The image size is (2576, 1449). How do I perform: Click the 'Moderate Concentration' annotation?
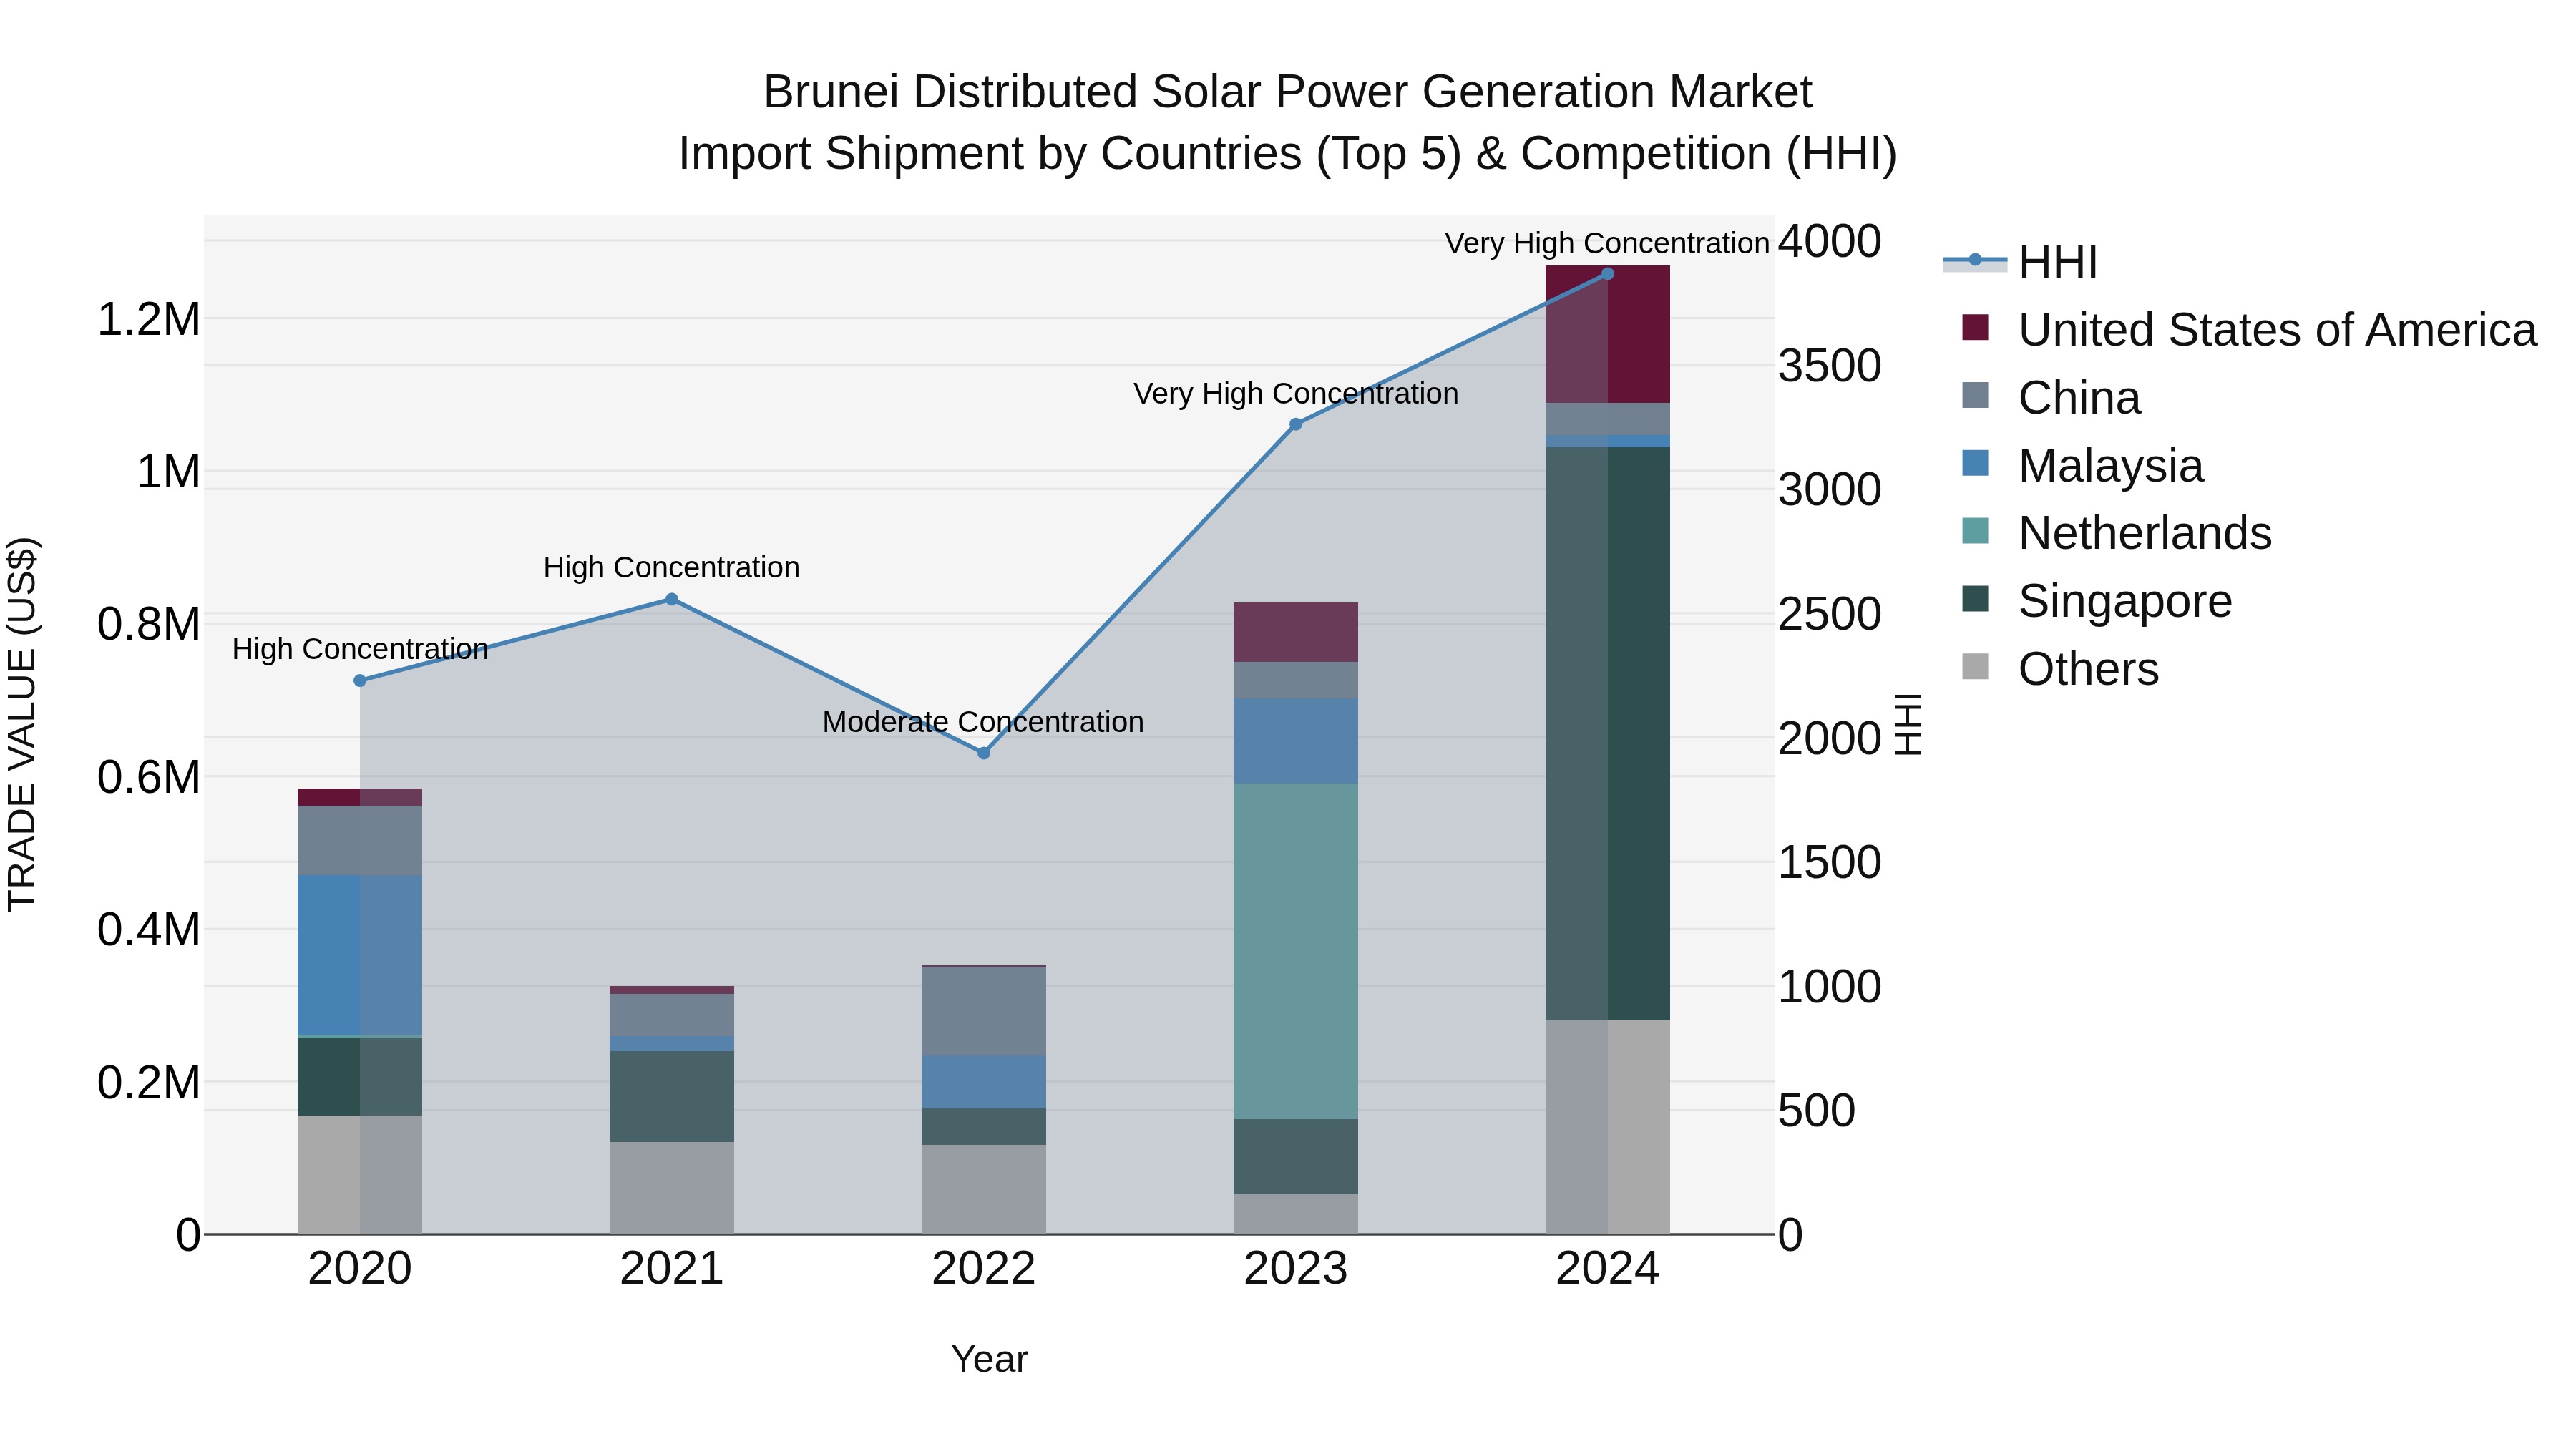(x=983, y=722)
